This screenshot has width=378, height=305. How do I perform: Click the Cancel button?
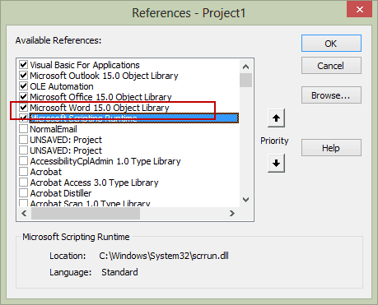tap(331, 66)
